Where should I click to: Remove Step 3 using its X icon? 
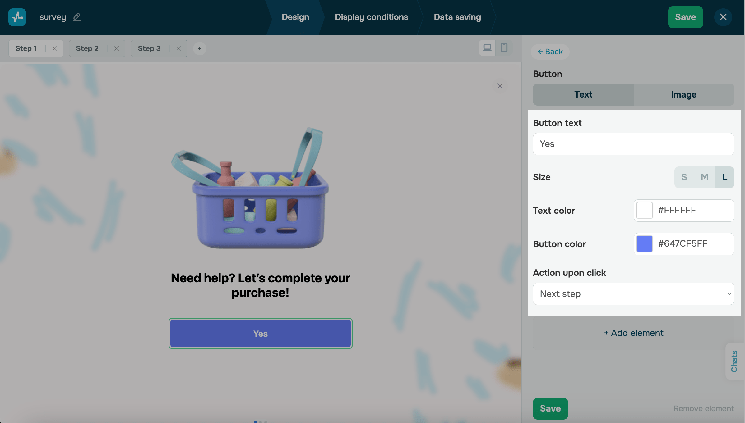[178, 48]
